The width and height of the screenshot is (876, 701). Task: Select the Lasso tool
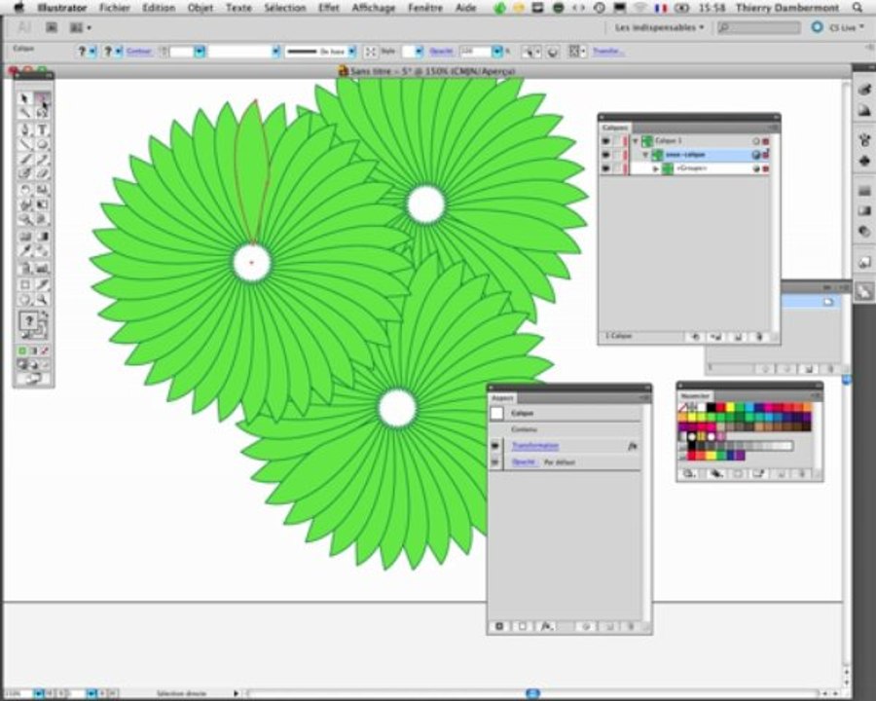point(42,113)
